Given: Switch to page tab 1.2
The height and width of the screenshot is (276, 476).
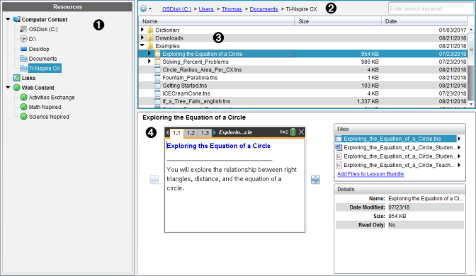Looking at the screenshot, I should pos(191,133).
